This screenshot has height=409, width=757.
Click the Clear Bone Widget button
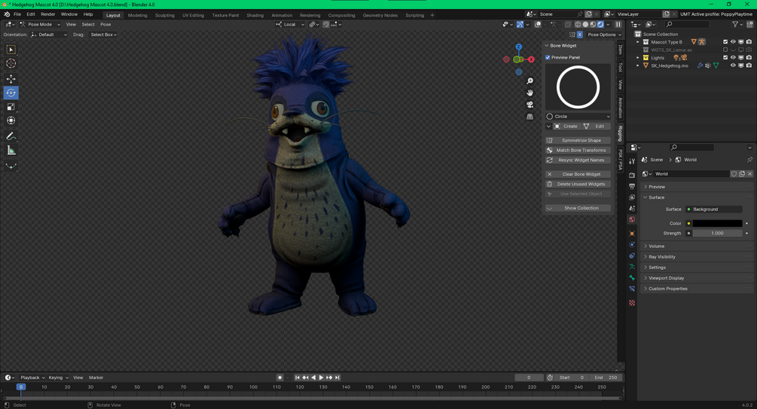tap(578, 174)
